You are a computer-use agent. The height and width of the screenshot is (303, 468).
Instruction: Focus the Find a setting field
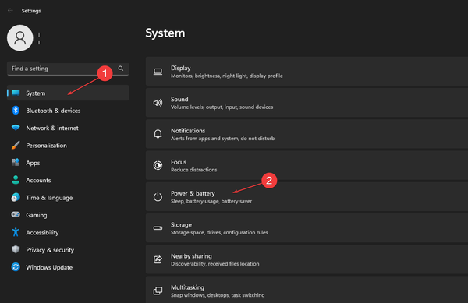(x=68, y=69)
